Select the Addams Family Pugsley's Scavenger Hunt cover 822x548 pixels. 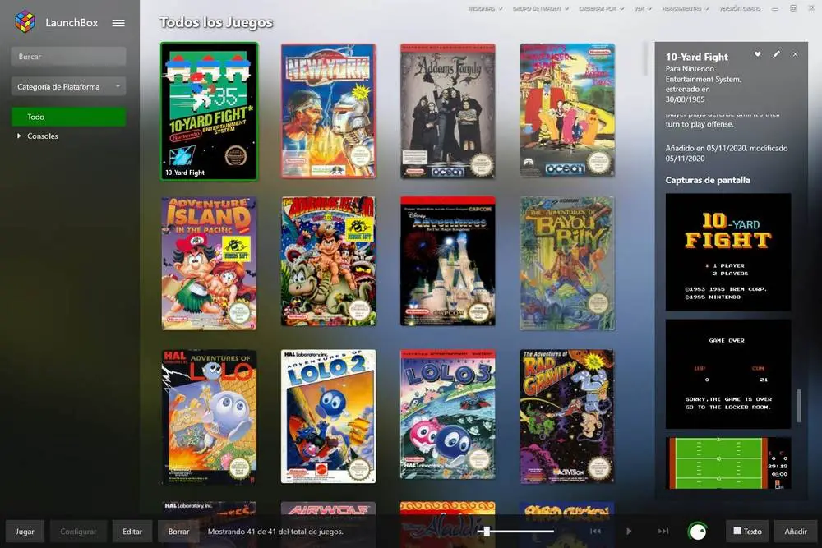click(566, 111)
